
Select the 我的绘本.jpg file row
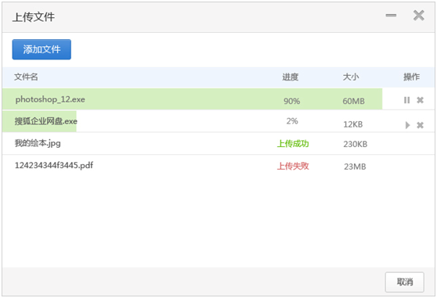coord(218,144)
